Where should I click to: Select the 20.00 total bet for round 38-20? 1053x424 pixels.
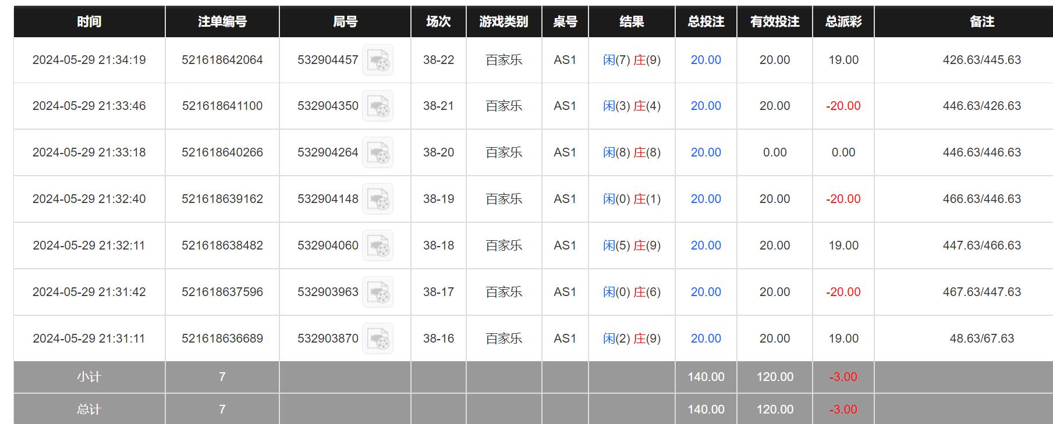[x=705, y=152]
